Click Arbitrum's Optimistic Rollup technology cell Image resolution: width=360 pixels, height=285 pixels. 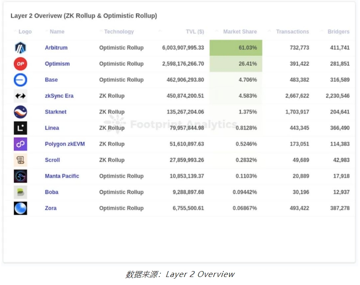(121, 48)
